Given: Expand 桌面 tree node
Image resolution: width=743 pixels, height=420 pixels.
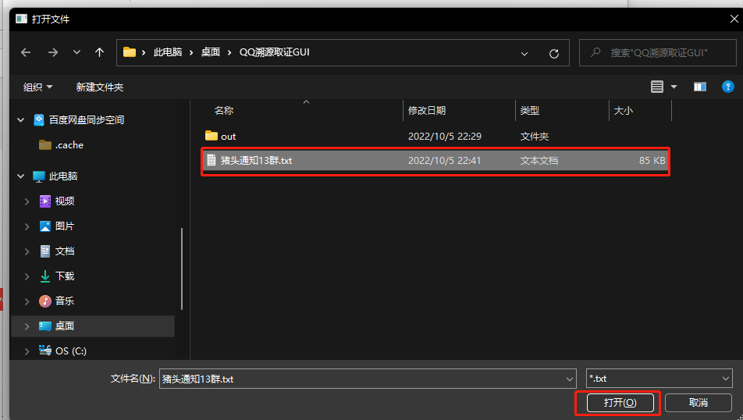Looking at the screenshot, I should tap(27, 326).
